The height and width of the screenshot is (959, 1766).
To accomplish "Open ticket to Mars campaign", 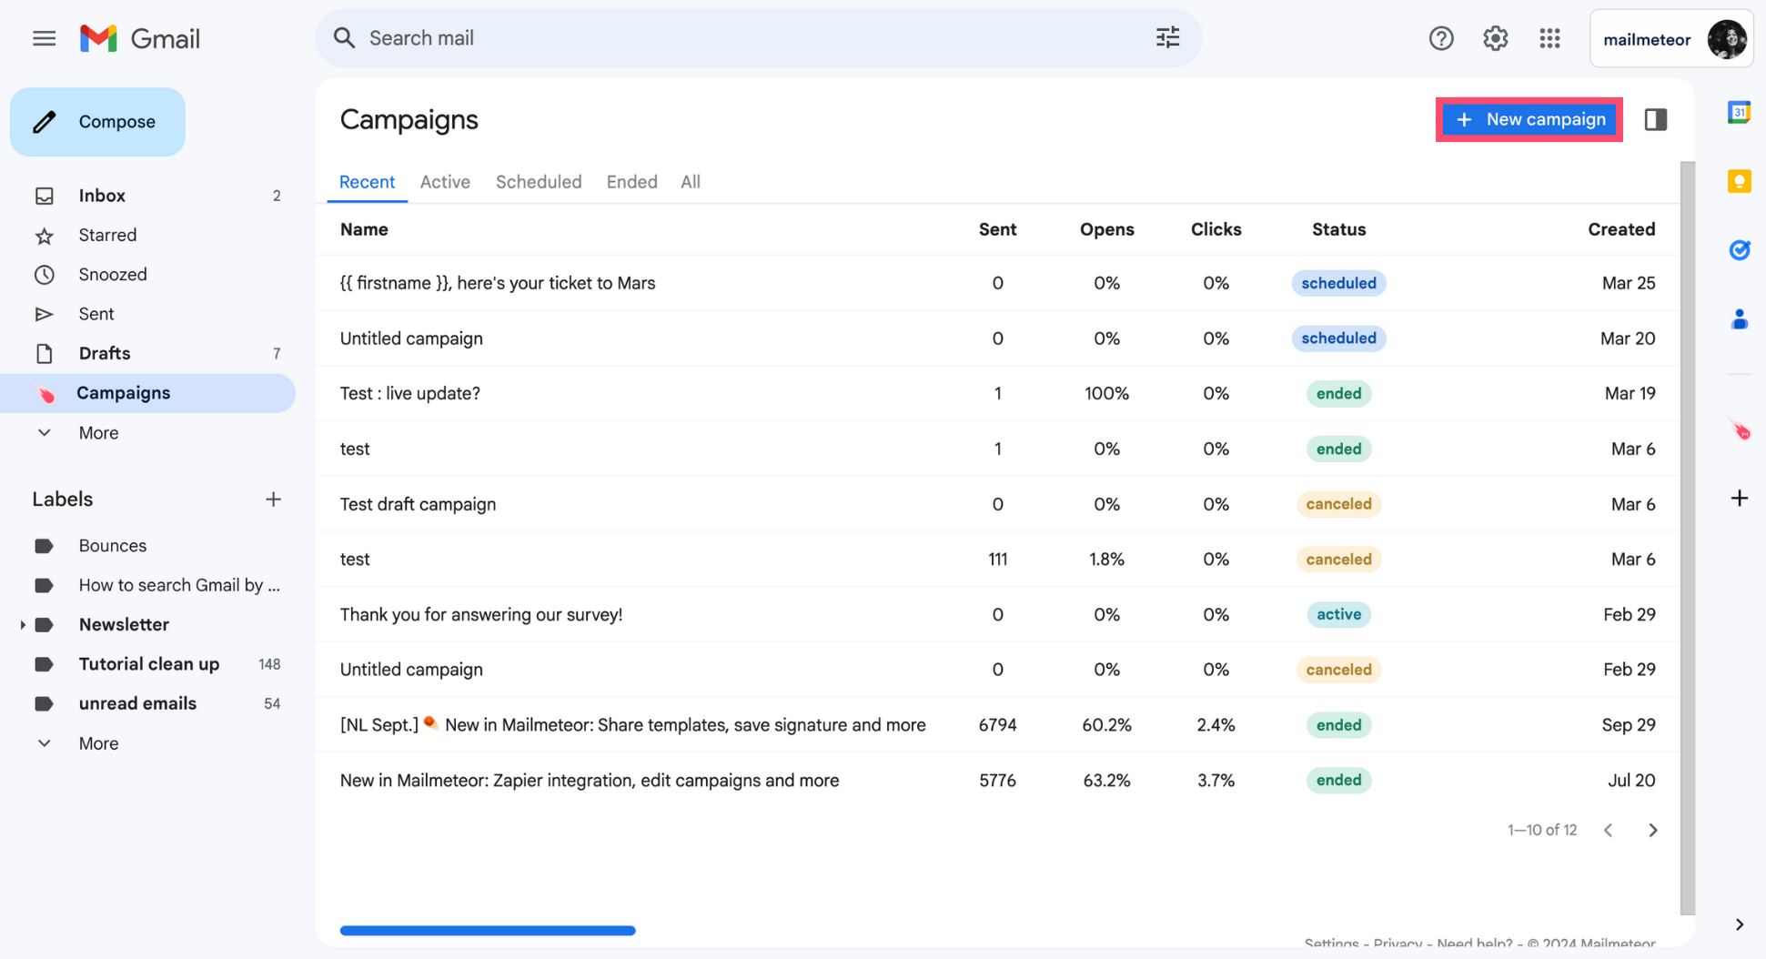I will click(997, 283).
